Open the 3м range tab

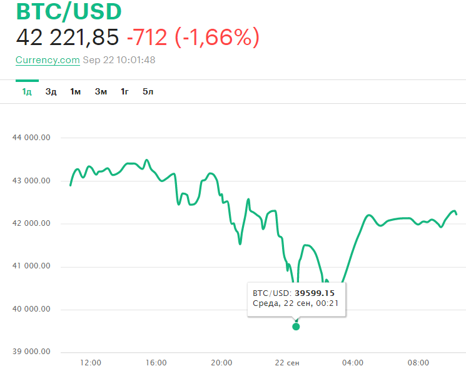(x=101, y=92)
